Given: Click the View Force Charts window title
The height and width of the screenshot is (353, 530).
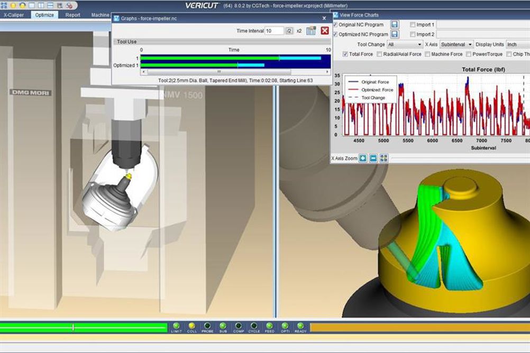Looking at the screenshot, I should (x=359, y=15).
